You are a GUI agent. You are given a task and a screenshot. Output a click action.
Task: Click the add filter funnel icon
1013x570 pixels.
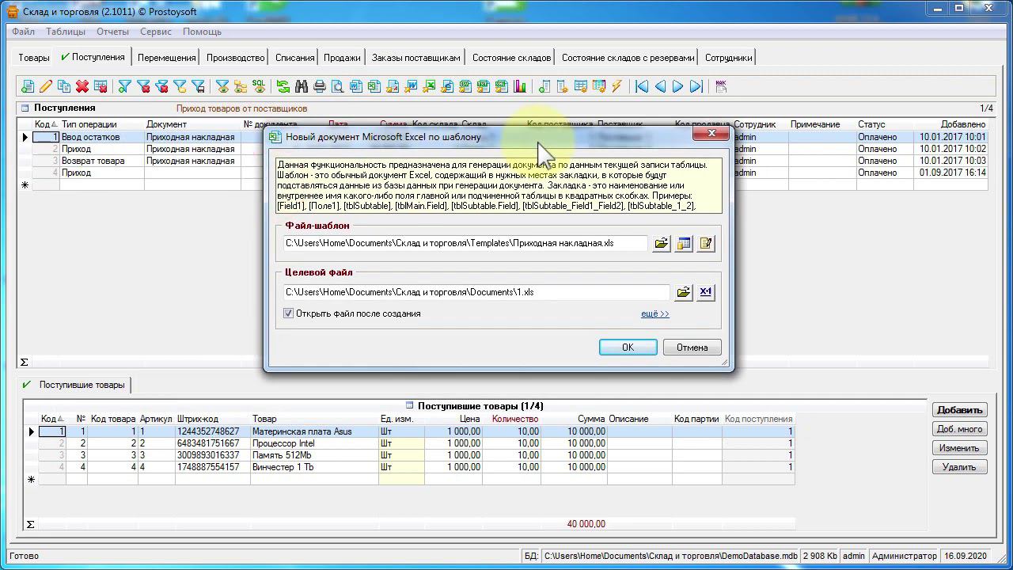coord(125,86)
